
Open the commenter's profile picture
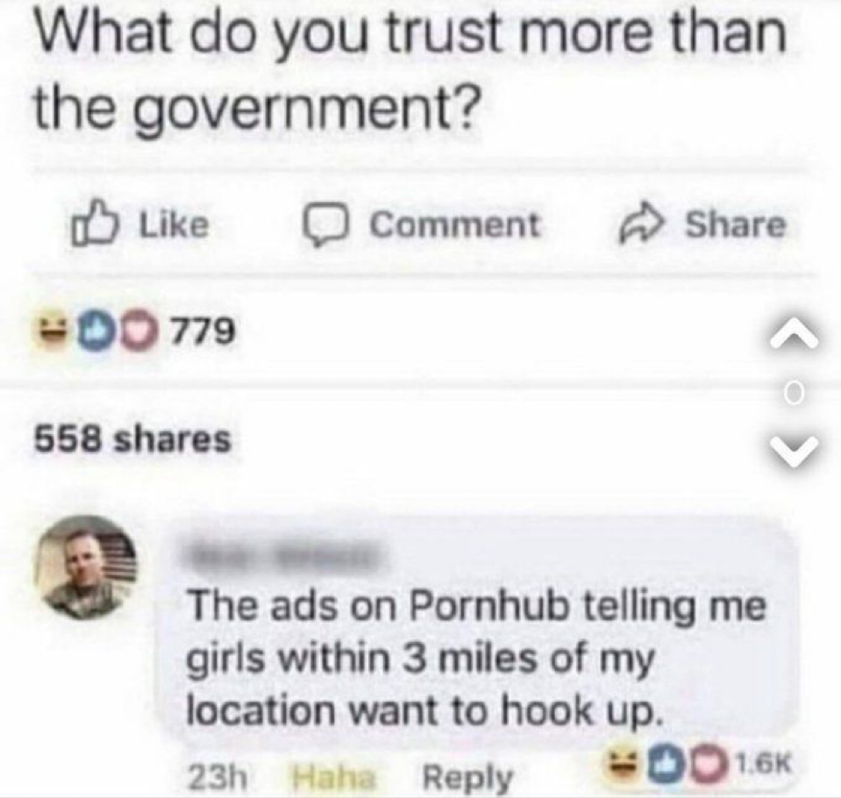(85, 567)
